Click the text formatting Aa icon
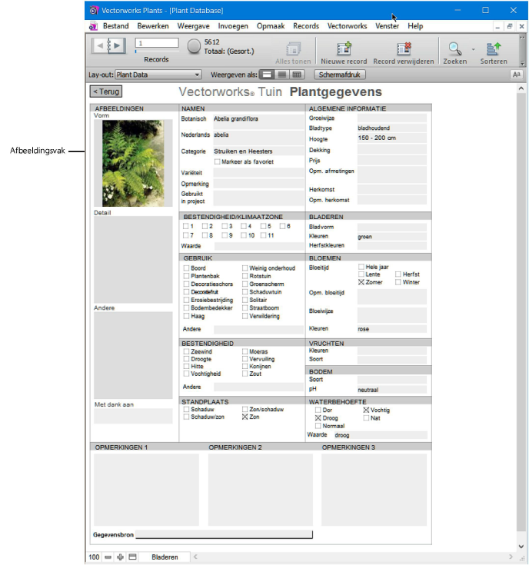The image size is (529, 565). coord(517,75)
